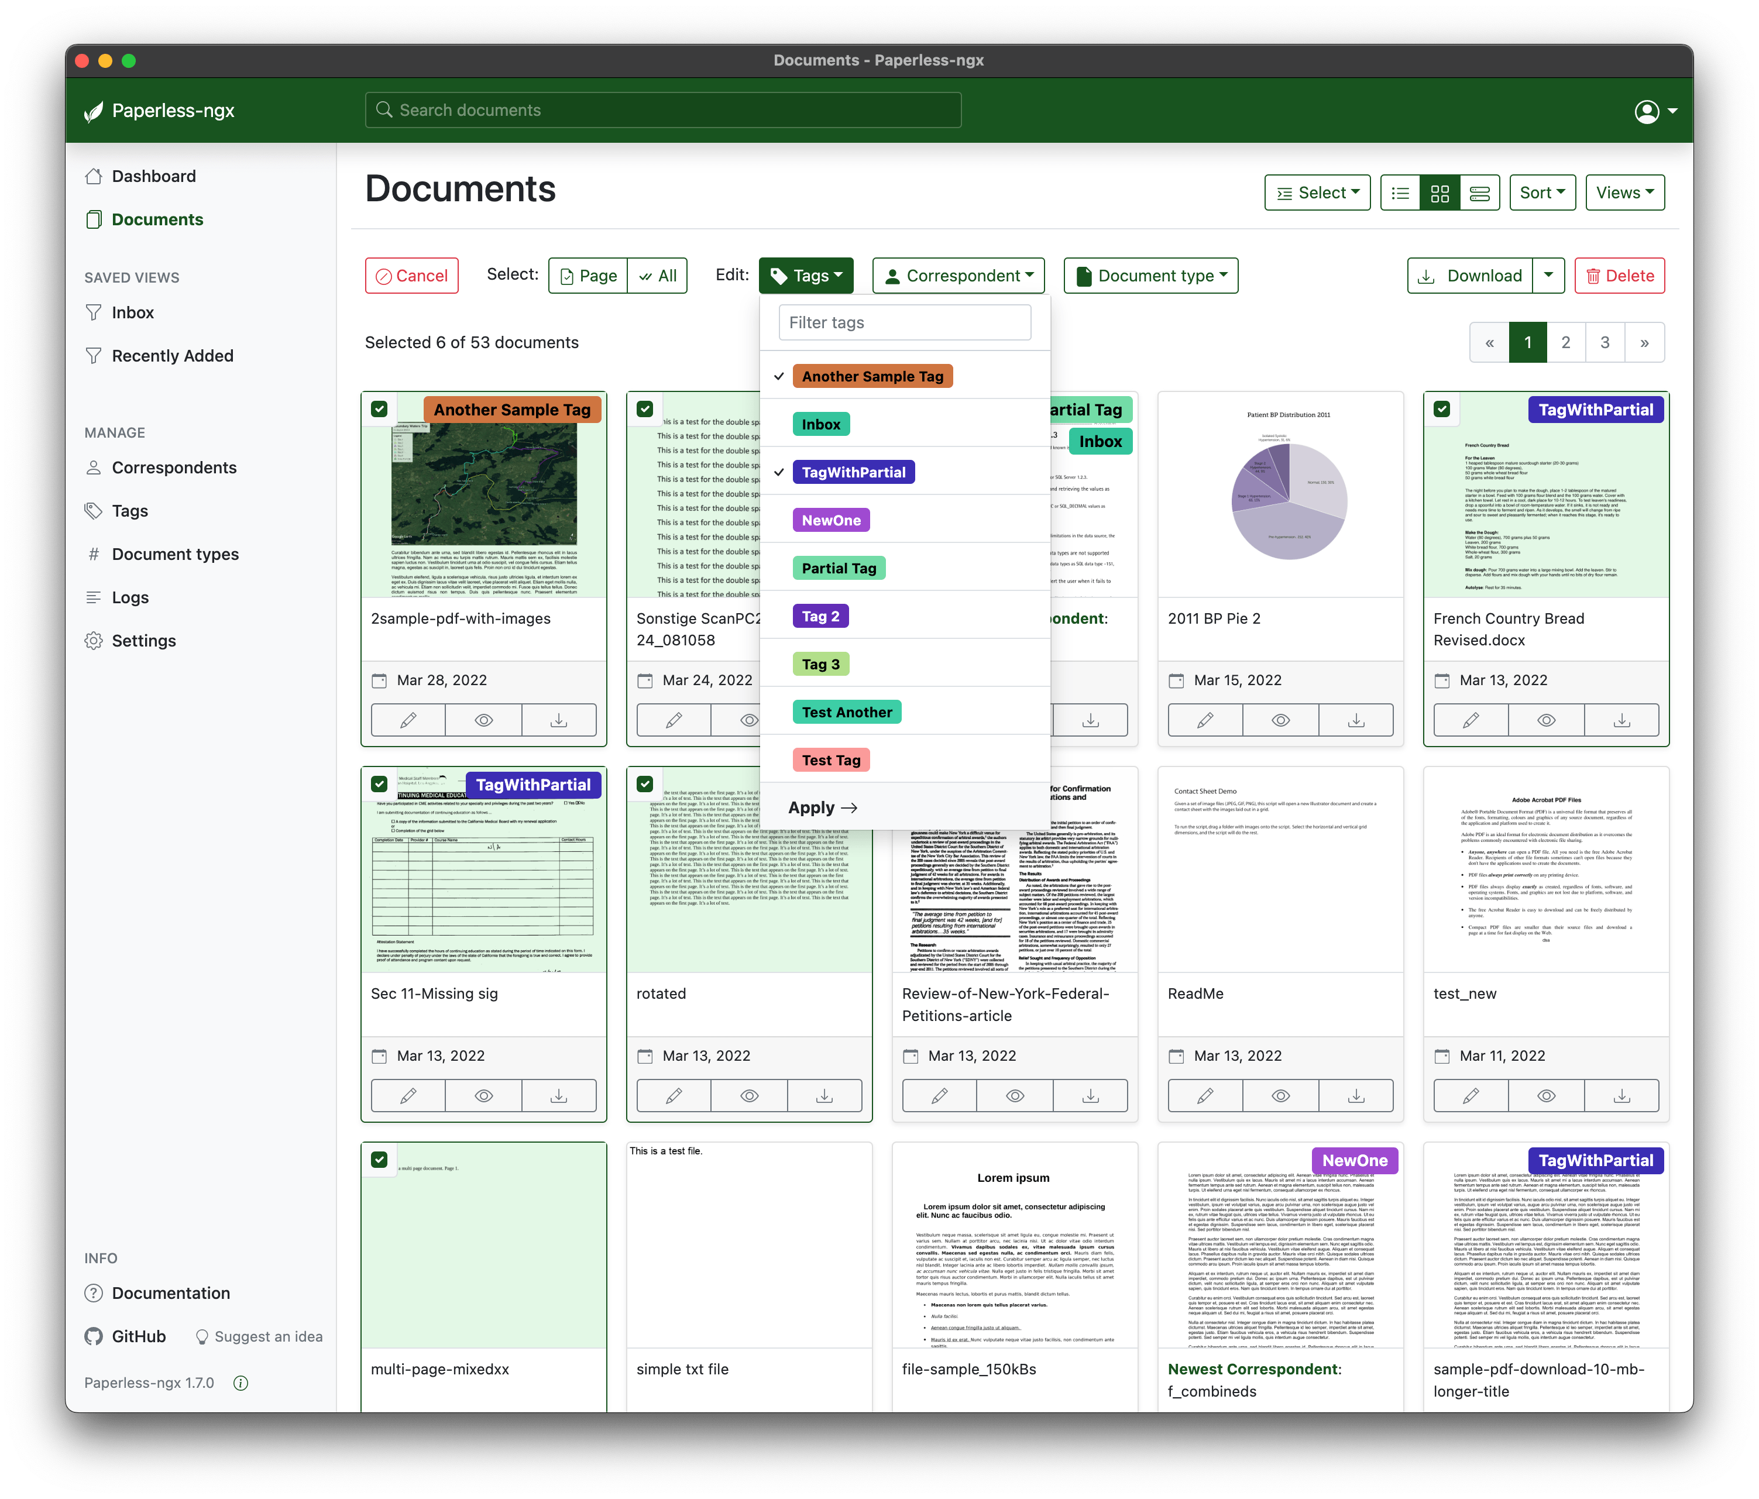Select the NewOne tag in the list

pos(831,520)
